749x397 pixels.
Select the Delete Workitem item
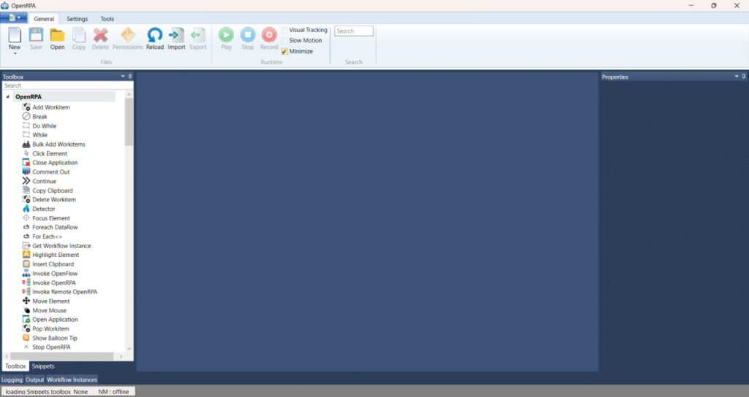(49, 199)
